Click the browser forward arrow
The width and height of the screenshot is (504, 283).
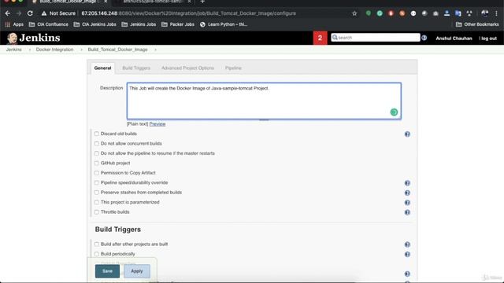[19, 13]
